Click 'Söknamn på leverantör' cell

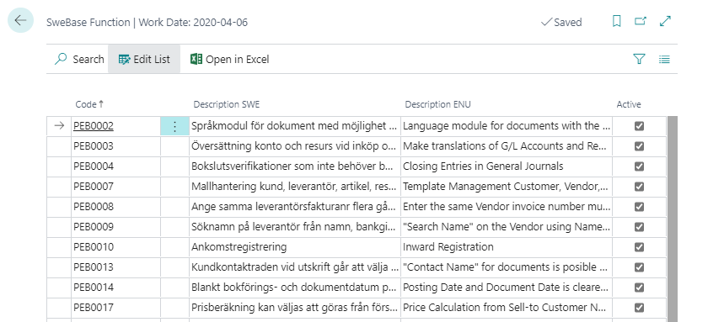[295, 227]
